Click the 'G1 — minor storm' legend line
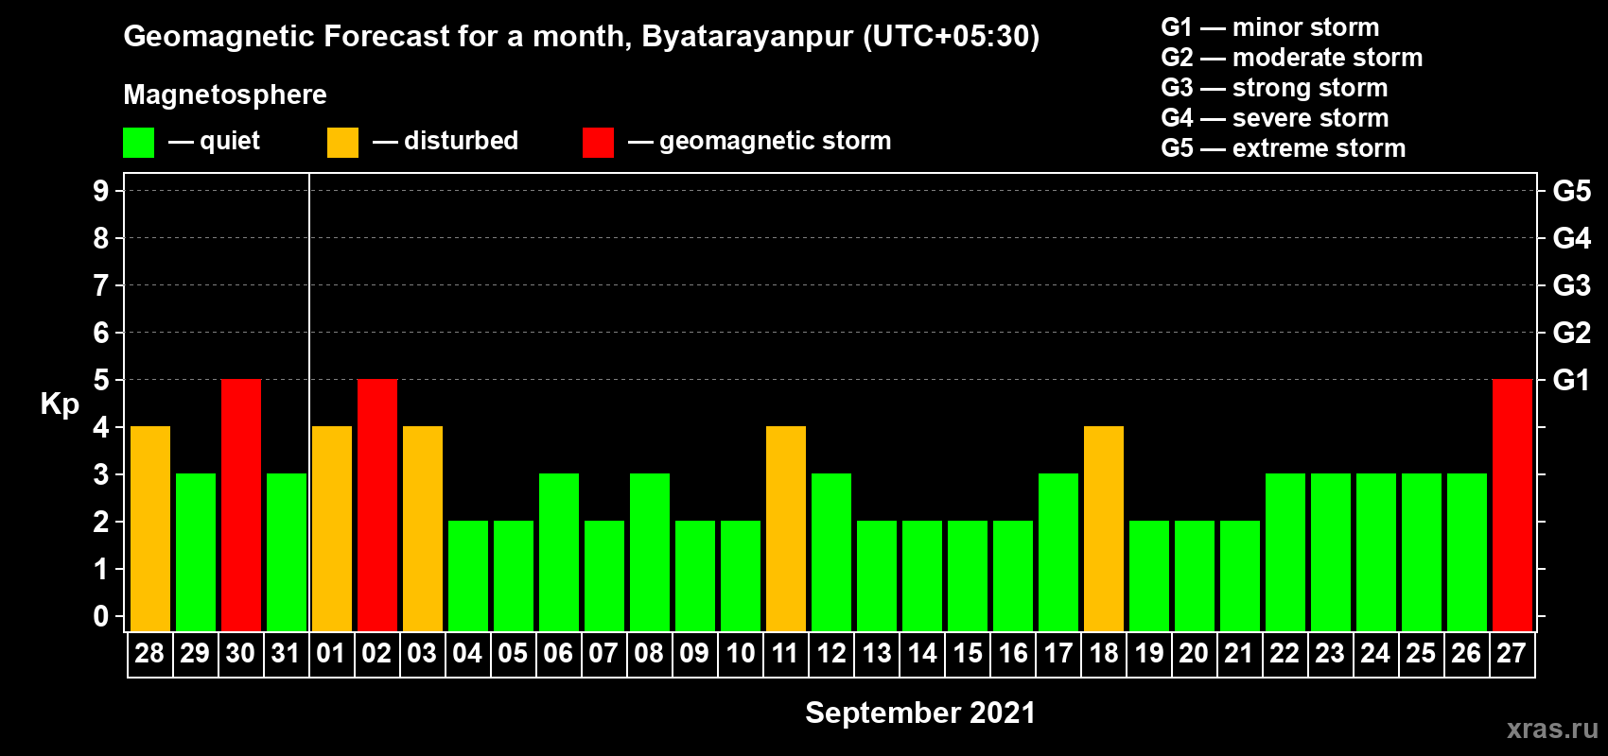 [1270, 27]
